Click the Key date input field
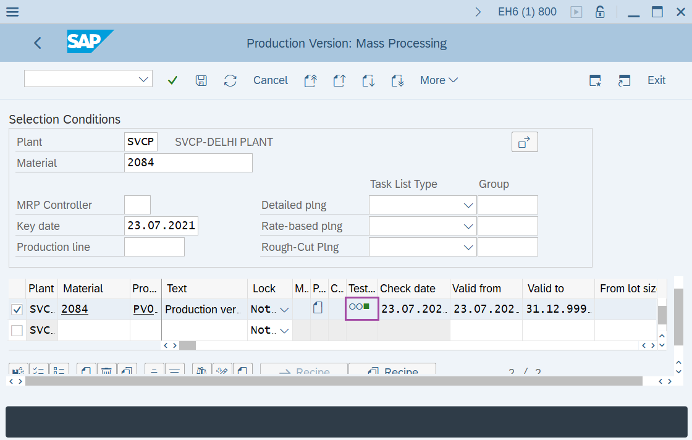Screen dimensions: 692x440 point(161,225)
